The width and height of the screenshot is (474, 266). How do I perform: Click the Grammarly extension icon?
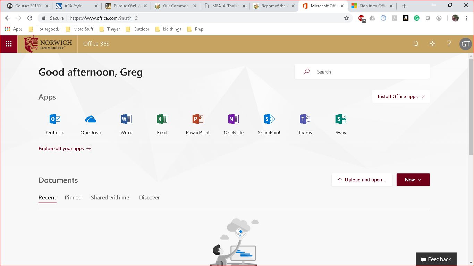pyautogui.click(x=416, y=18)
